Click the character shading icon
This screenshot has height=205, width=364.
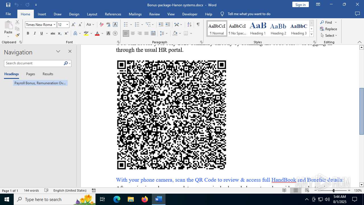(x=108, y=33)
